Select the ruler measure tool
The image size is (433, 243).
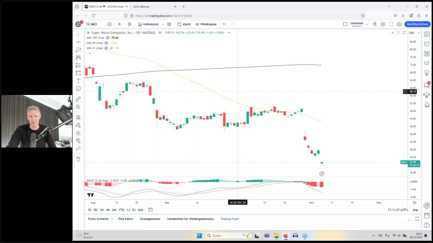pyautogui.click(x=78, y=99)
